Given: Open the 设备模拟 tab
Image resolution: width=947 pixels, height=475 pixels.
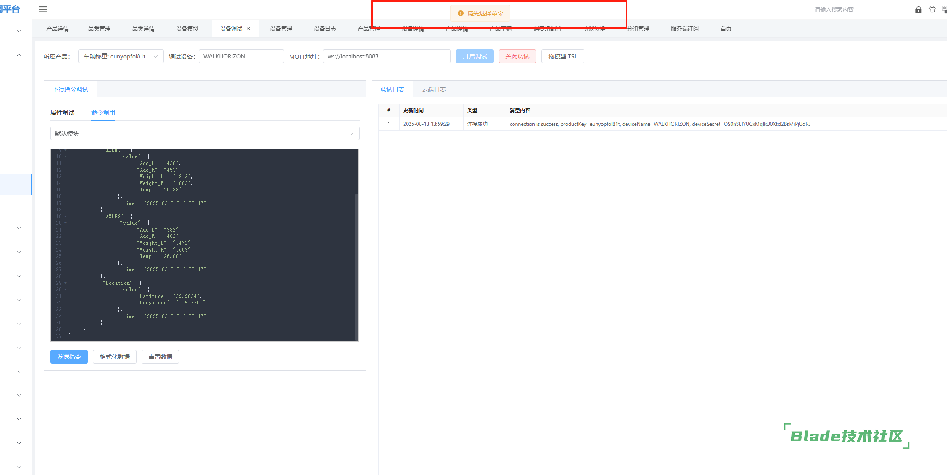Looking at the screenshot, I should pyautogui.click(x=187, y=29).
